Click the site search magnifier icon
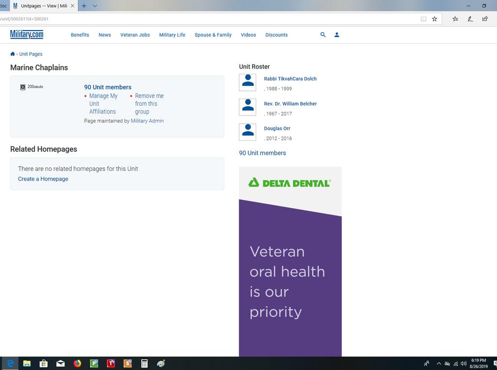 coord(323,35)
